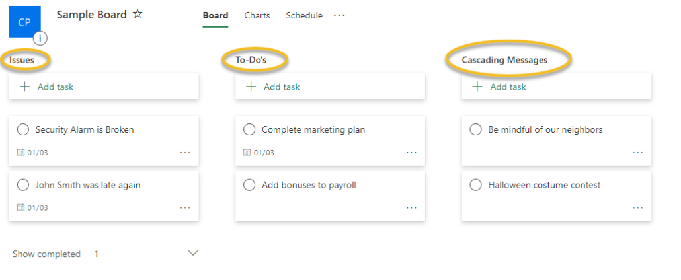This screenshot has width=681, height=280.
Task: Open more options on Be mindful card
Action: click(x=637, y=153)
